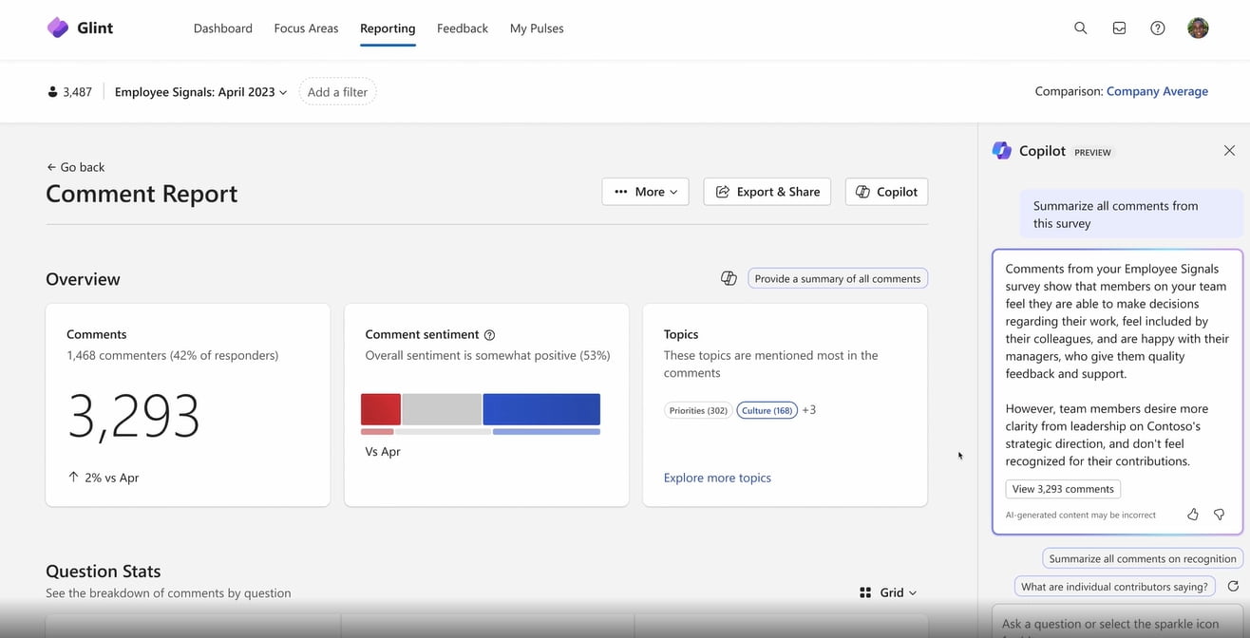Click the thumbs up feedback icon

[x=1193, y=515]
